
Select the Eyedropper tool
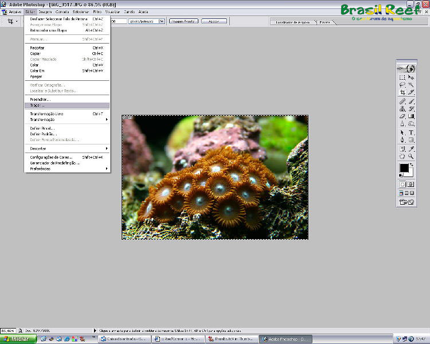click(412, 148)
